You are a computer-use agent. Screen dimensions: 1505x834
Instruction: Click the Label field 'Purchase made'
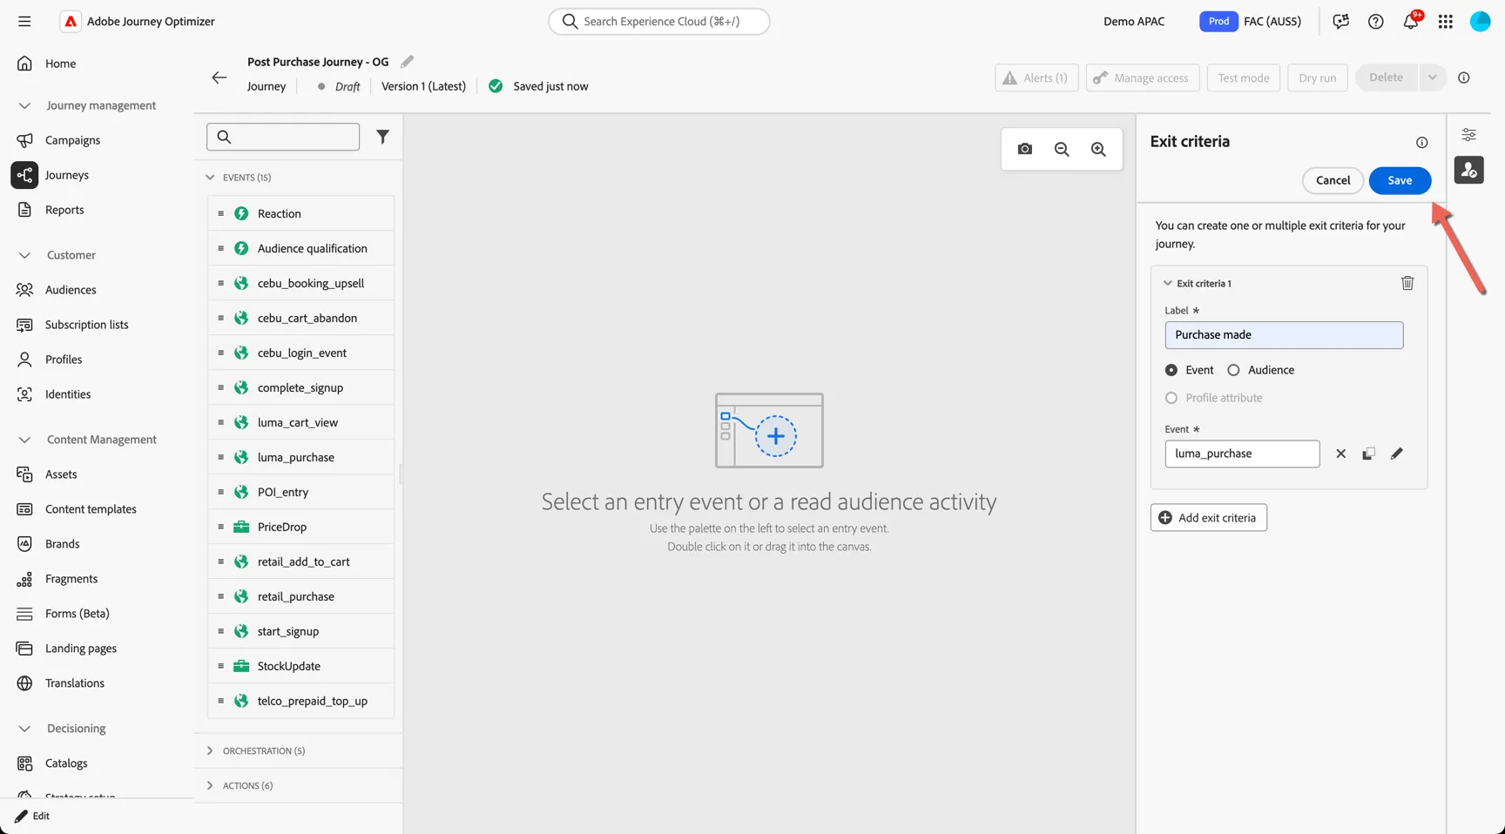[x=1284, y=335]
